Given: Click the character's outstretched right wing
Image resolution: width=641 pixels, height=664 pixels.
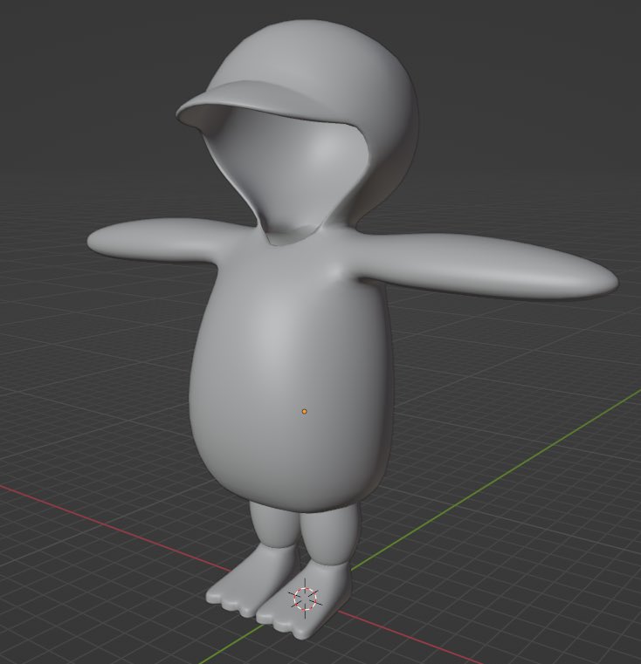Looking at the screenshot, I should [153, 239].
